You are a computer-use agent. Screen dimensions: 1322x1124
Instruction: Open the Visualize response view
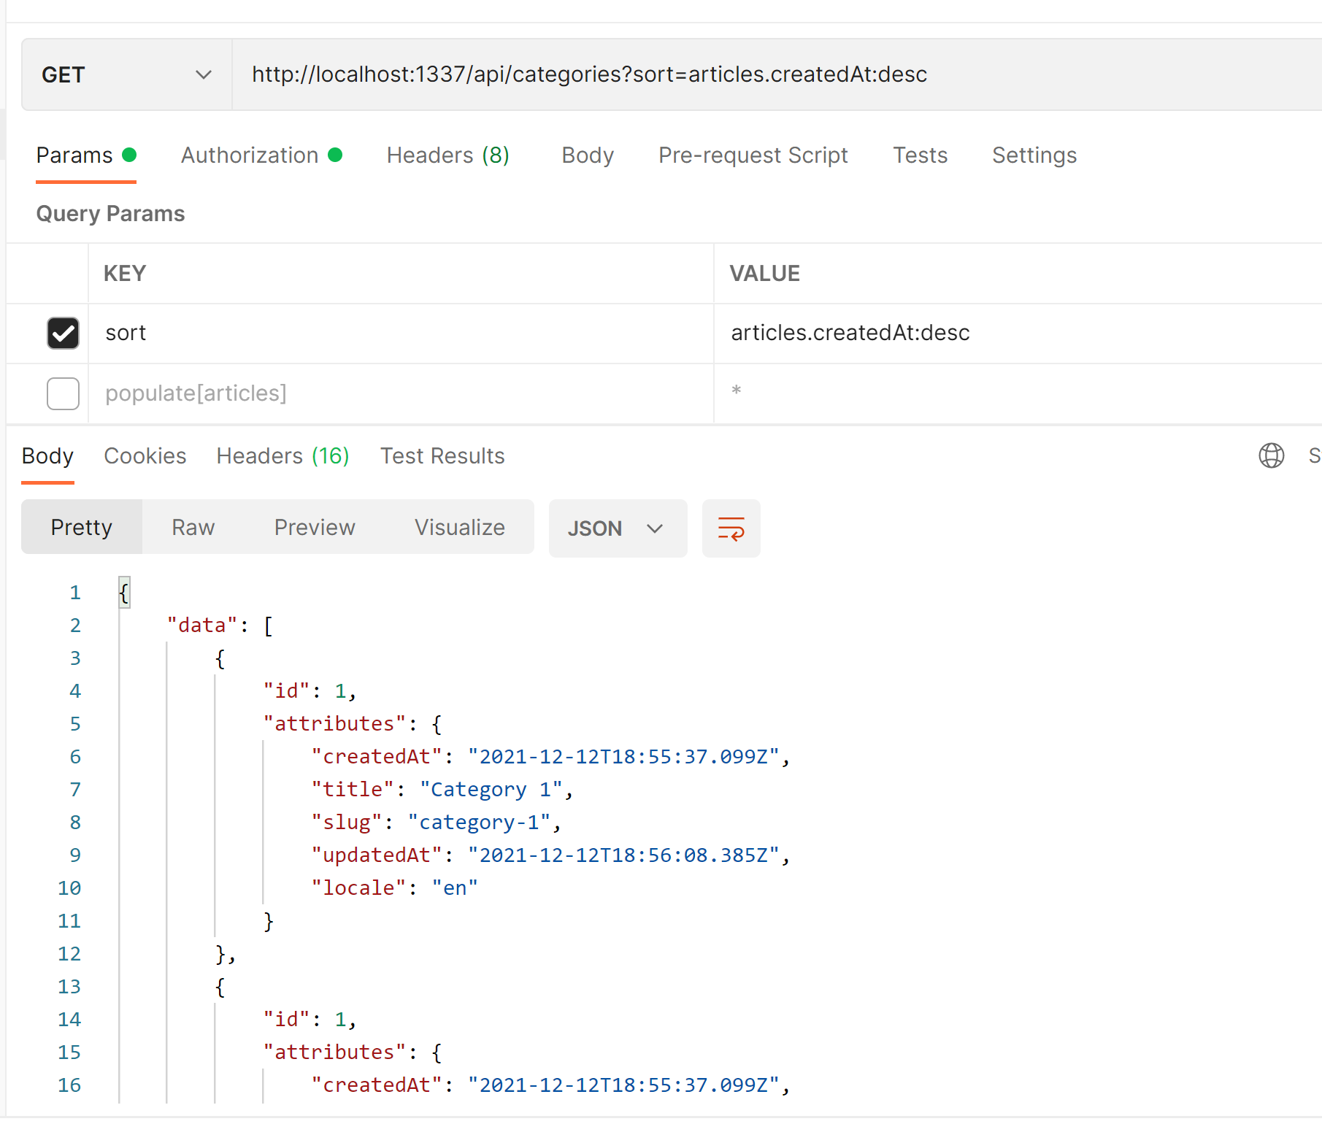tap(459, 527)
